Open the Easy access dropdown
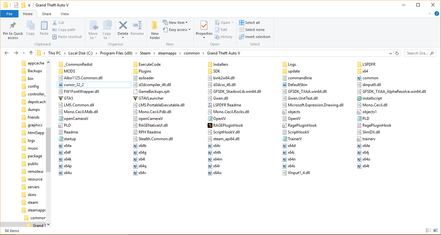This screenshot has height=235, width=441. point(176,30)
